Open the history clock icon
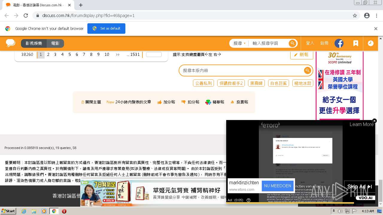This screenshot has height=215, width=383. 370,43
